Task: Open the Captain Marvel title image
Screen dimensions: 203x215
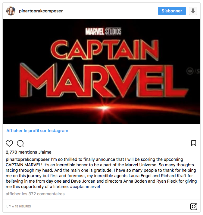Action: [101, 71]
